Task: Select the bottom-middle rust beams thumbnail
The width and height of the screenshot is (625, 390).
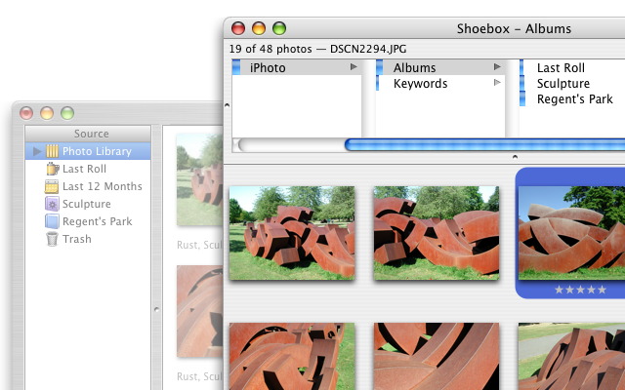Action: [x=437, y=356]
